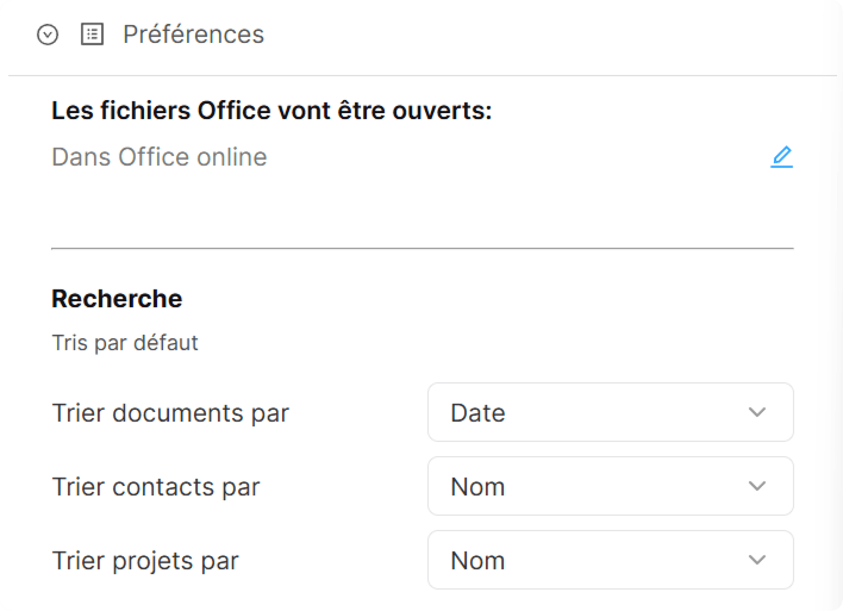Click the Préférences panel title
Screen dimensions: 843x611
point(193,34)
